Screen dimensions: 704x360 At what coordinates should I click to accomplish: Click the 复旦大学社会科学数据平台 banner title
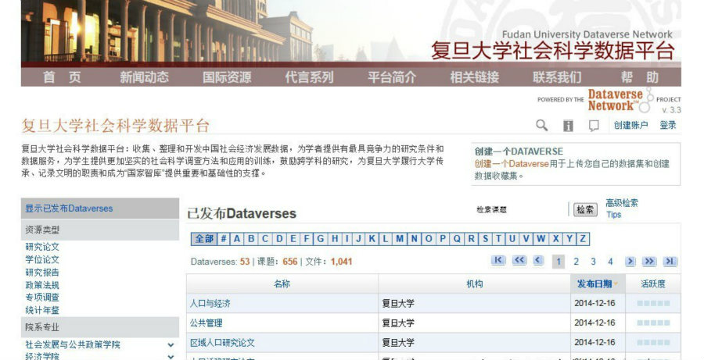(553, 50)
